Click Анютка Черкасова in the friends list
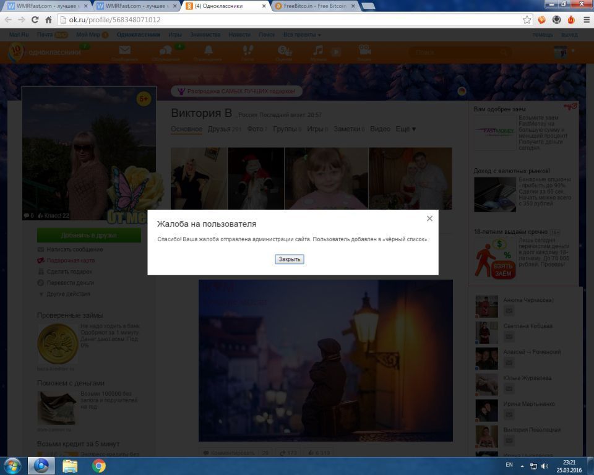The height and width of the screenshot is (475, 594). pyautogui.click(x=528, y=300)
